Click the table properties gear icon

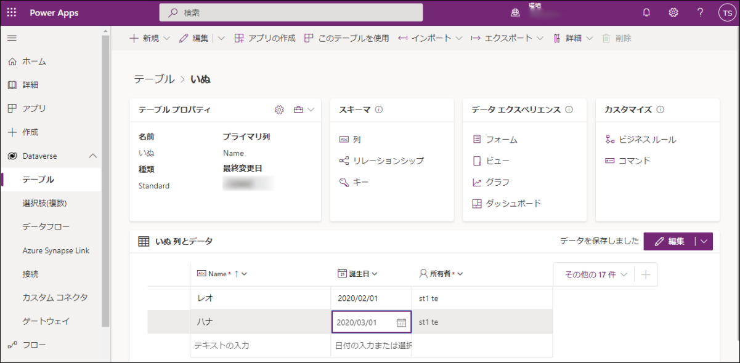279,110
